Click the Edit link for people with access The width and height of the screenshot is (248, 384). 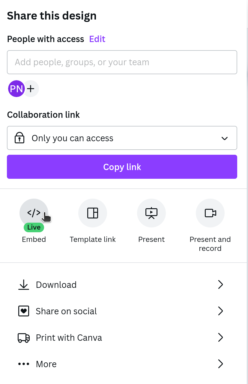point(97,39)
